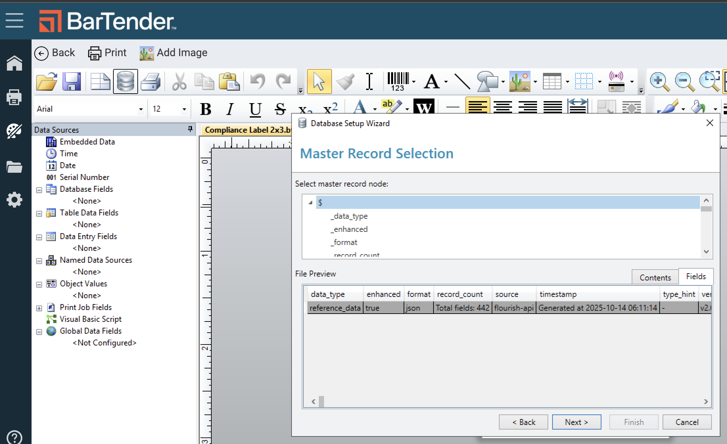The width and height of the screenshot is (727, 444).
Task: Click the RFID encoder tool icon
Action: pos(616,81)
